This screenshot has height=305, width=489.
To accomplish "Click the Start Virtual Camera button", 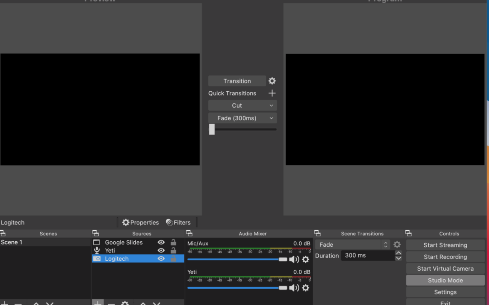I will (x=445, y=268).
